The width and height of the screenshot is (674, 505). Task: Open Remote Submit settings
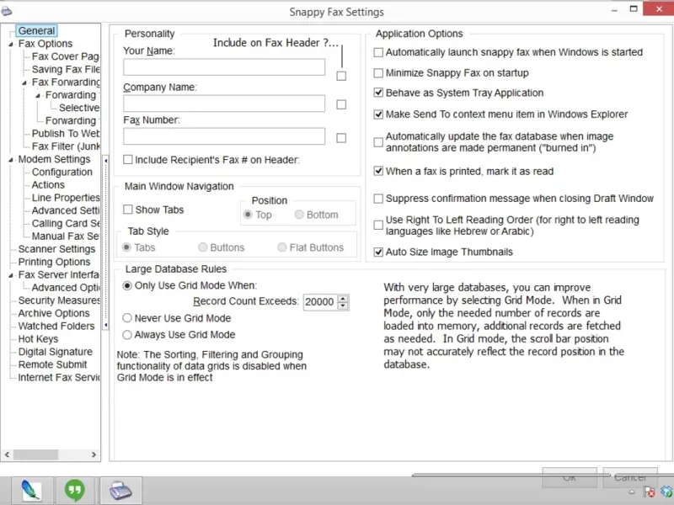coord(52,365)
